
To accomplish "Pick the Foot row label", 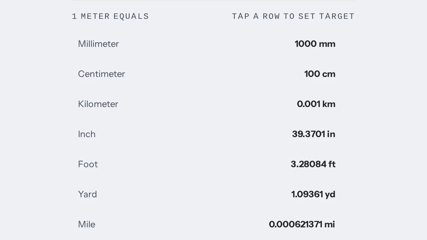I will tap(88, 164).
